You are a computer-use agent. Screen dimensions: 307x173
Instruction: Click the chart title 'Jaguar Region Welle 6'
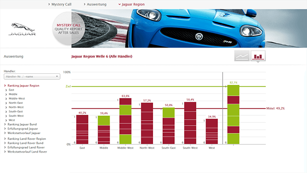pos(102,56)
